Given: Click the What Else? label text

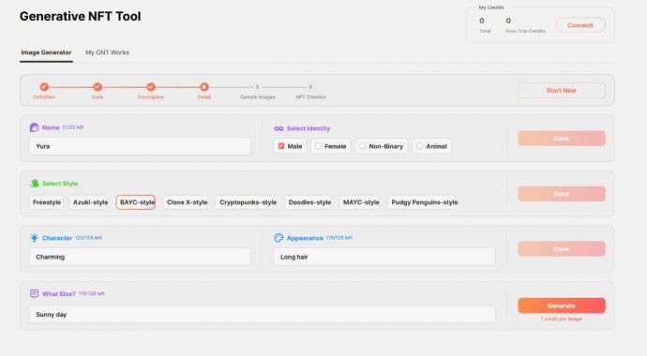Looking at the screenshot, I should point(58,294).
